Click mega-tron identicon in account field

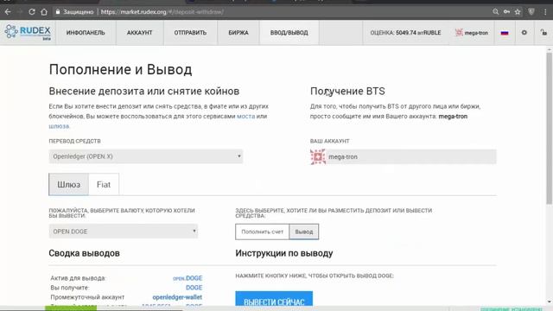(318, 156)
